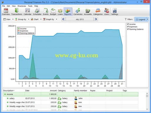Open the Loans section
The image size is (151, 113).
(x=60, y=12)
